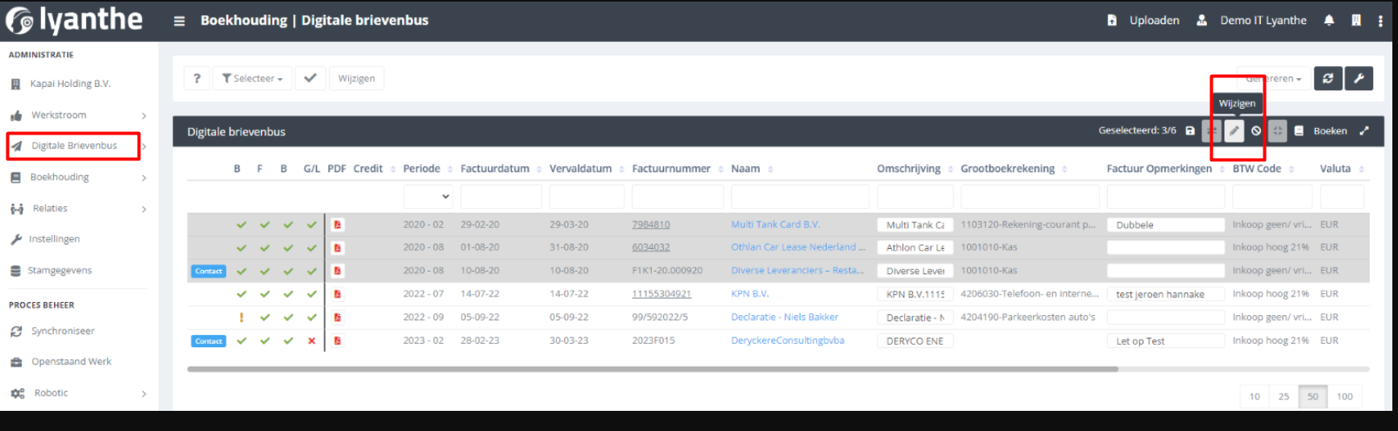Image resolution: width=1398 pixels, height=431 pixels.
Task: Click the Boeken button
Action: click(x=1330, y=131)
